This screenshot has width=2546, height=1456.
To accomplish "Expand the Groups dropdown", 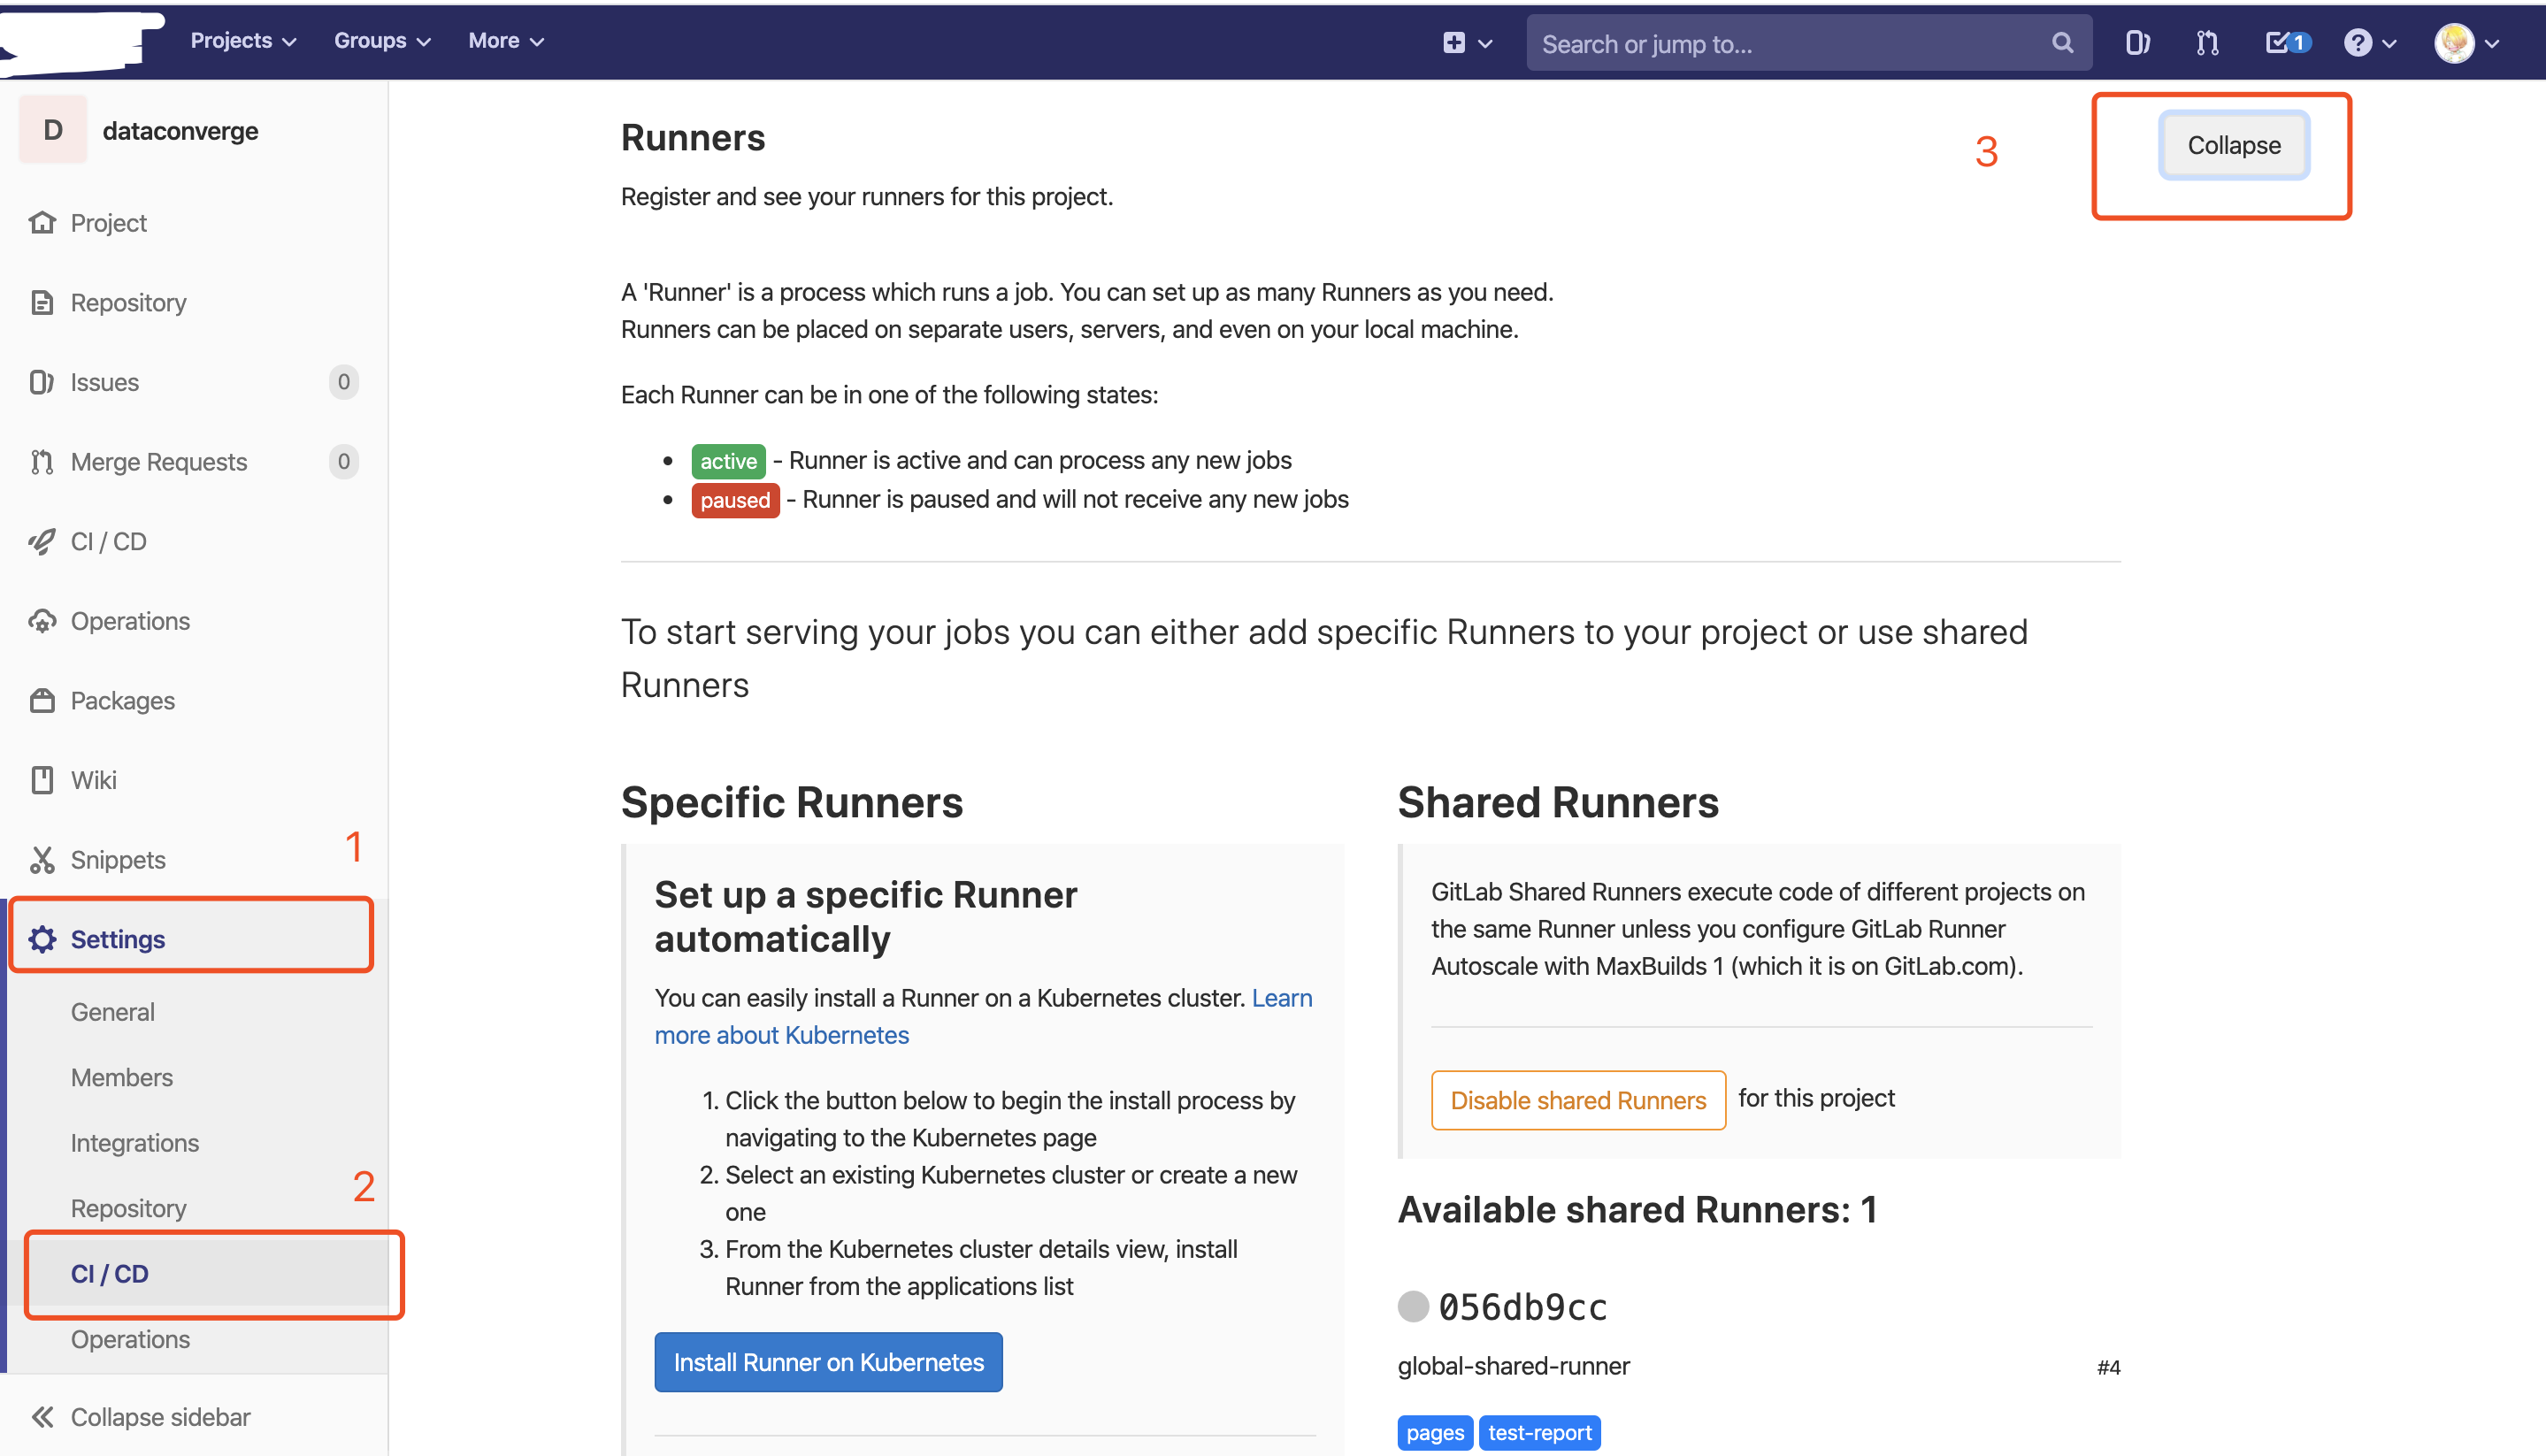I will coord(381,41).
